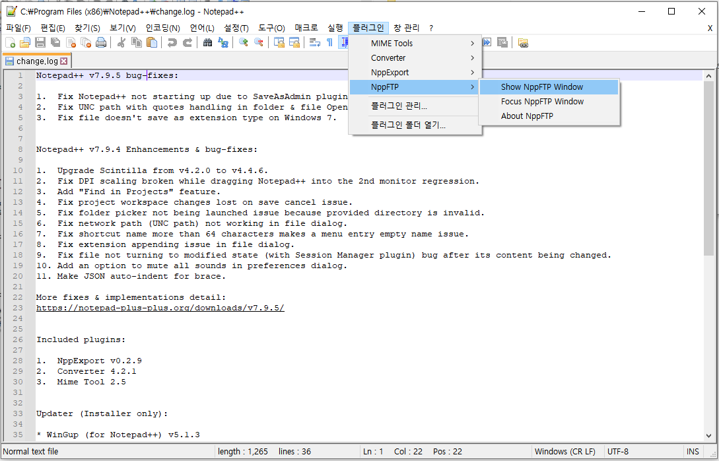Click Windows (CR LF) in status bar
The width and height of the screenshot is (719, 461).
[565, 451]
